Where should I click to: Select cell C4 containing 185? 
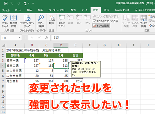(x=46, y=65)
